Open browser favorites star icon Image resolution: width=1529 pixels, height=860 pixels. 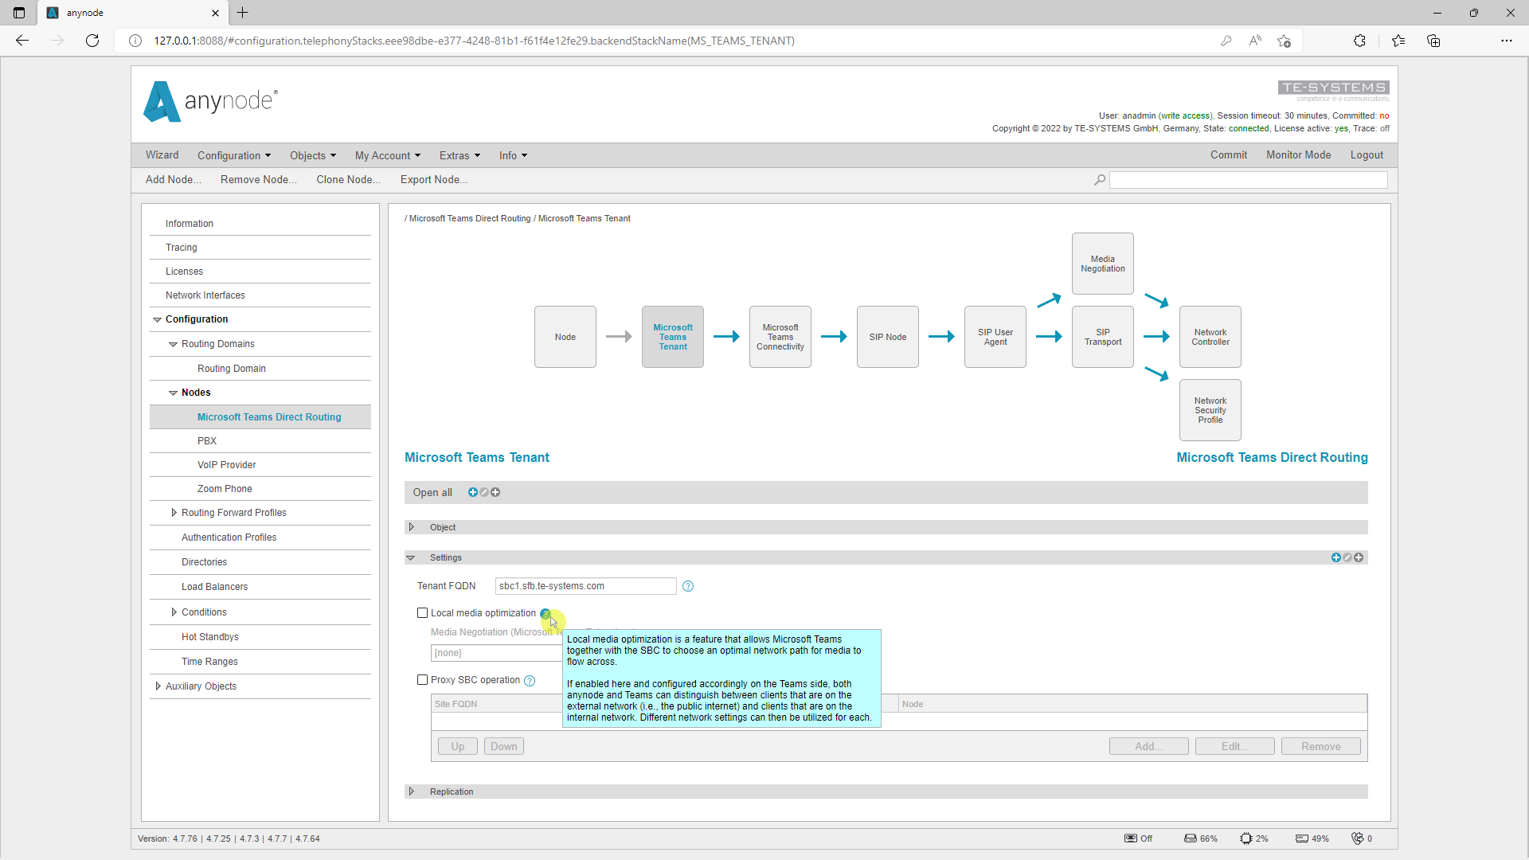click(1398, 41)
